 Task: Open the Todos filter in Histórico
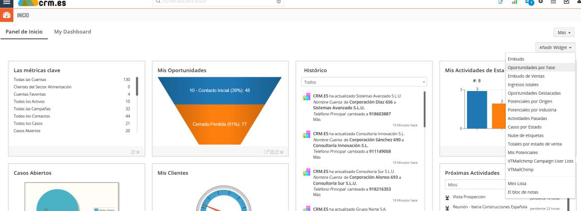coord(364,82)
